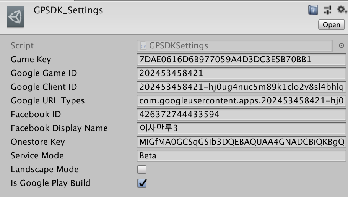Open the gear settings menu icon
The height and width of the screenshot is (197, 348).
[x=341, y=10]
